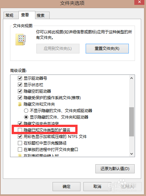Close the 文件夹选项 dialog window
Viewport: 146px width, 196px height.
pyautogui.click(x=139, y=2)
